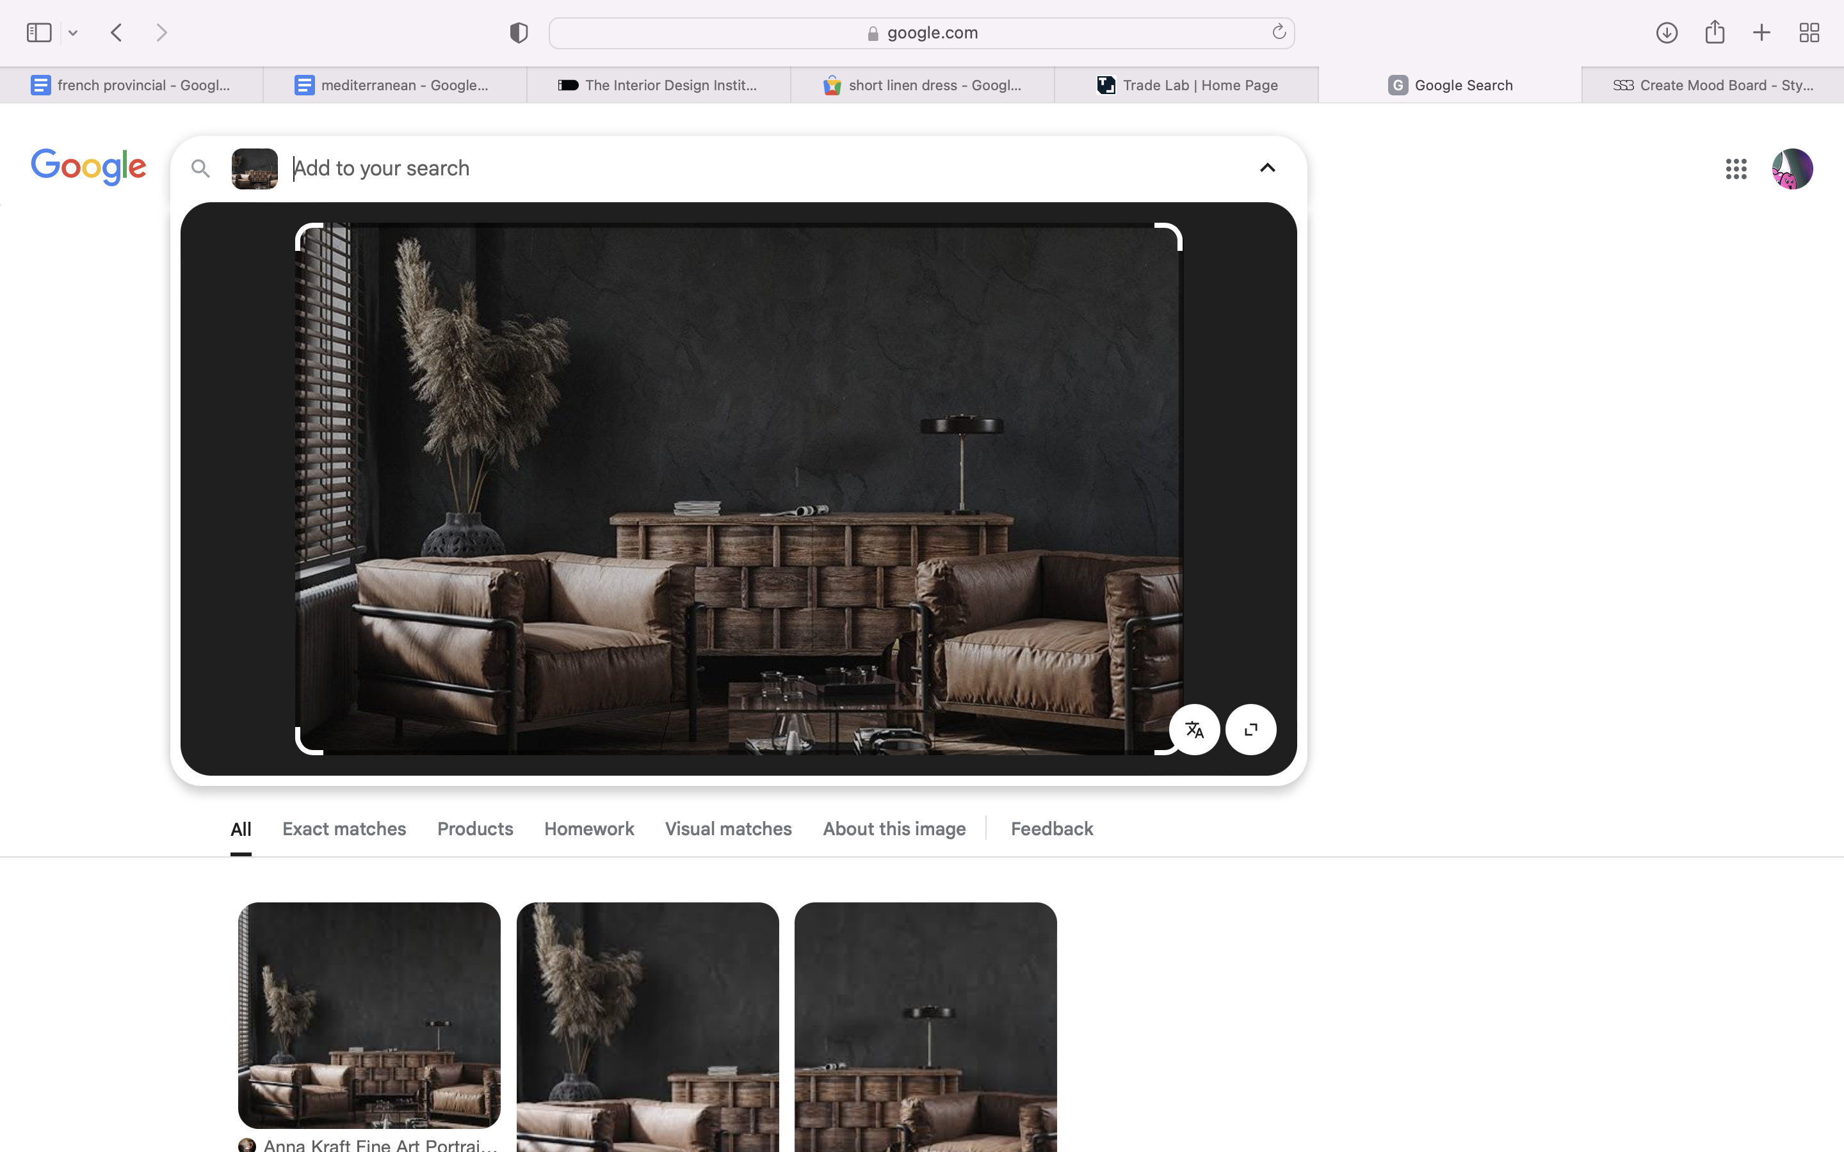Open the privacy shield report icon
Viewport: 1844px width, 1152px height.
[x=519, y=33]
